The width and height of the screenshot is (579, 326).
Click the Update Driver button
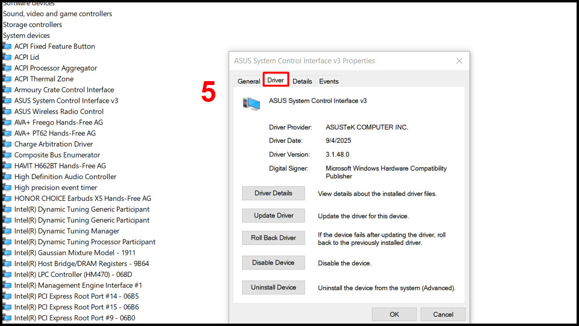pos(273,215)
